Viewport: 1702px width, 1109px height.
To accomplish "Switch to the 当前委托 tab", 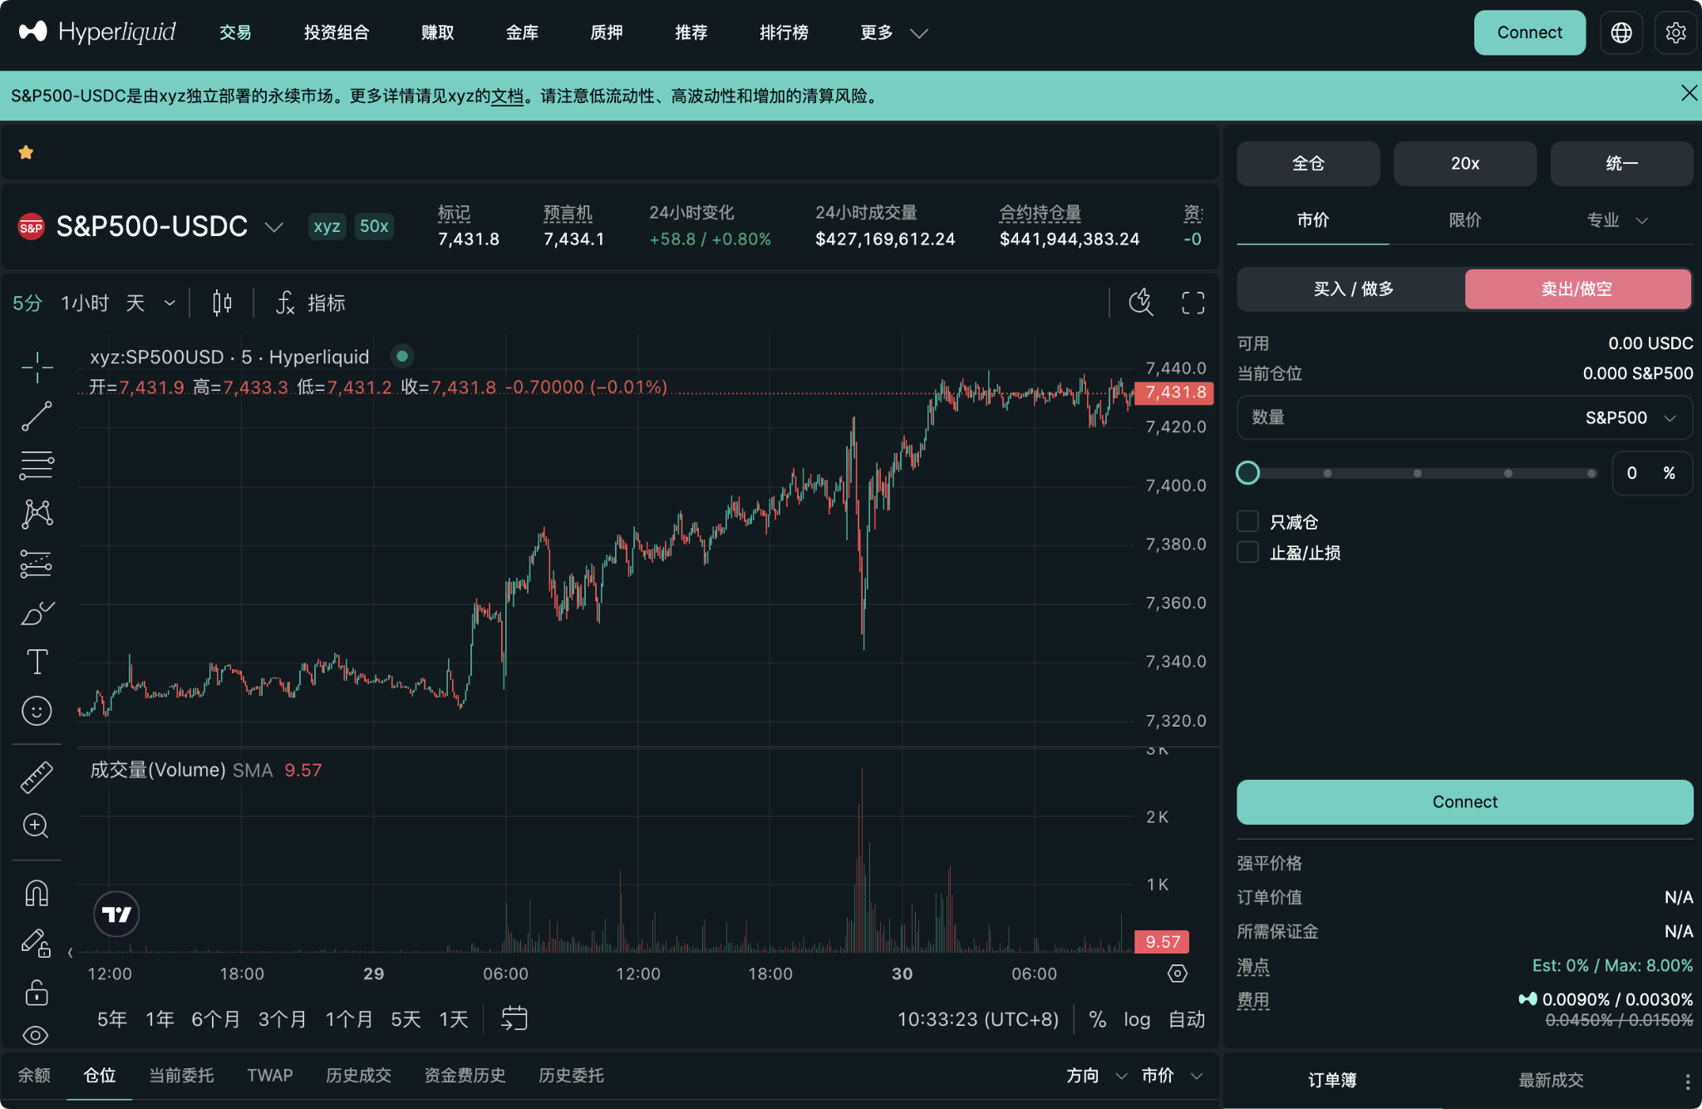I will 181,1076.
